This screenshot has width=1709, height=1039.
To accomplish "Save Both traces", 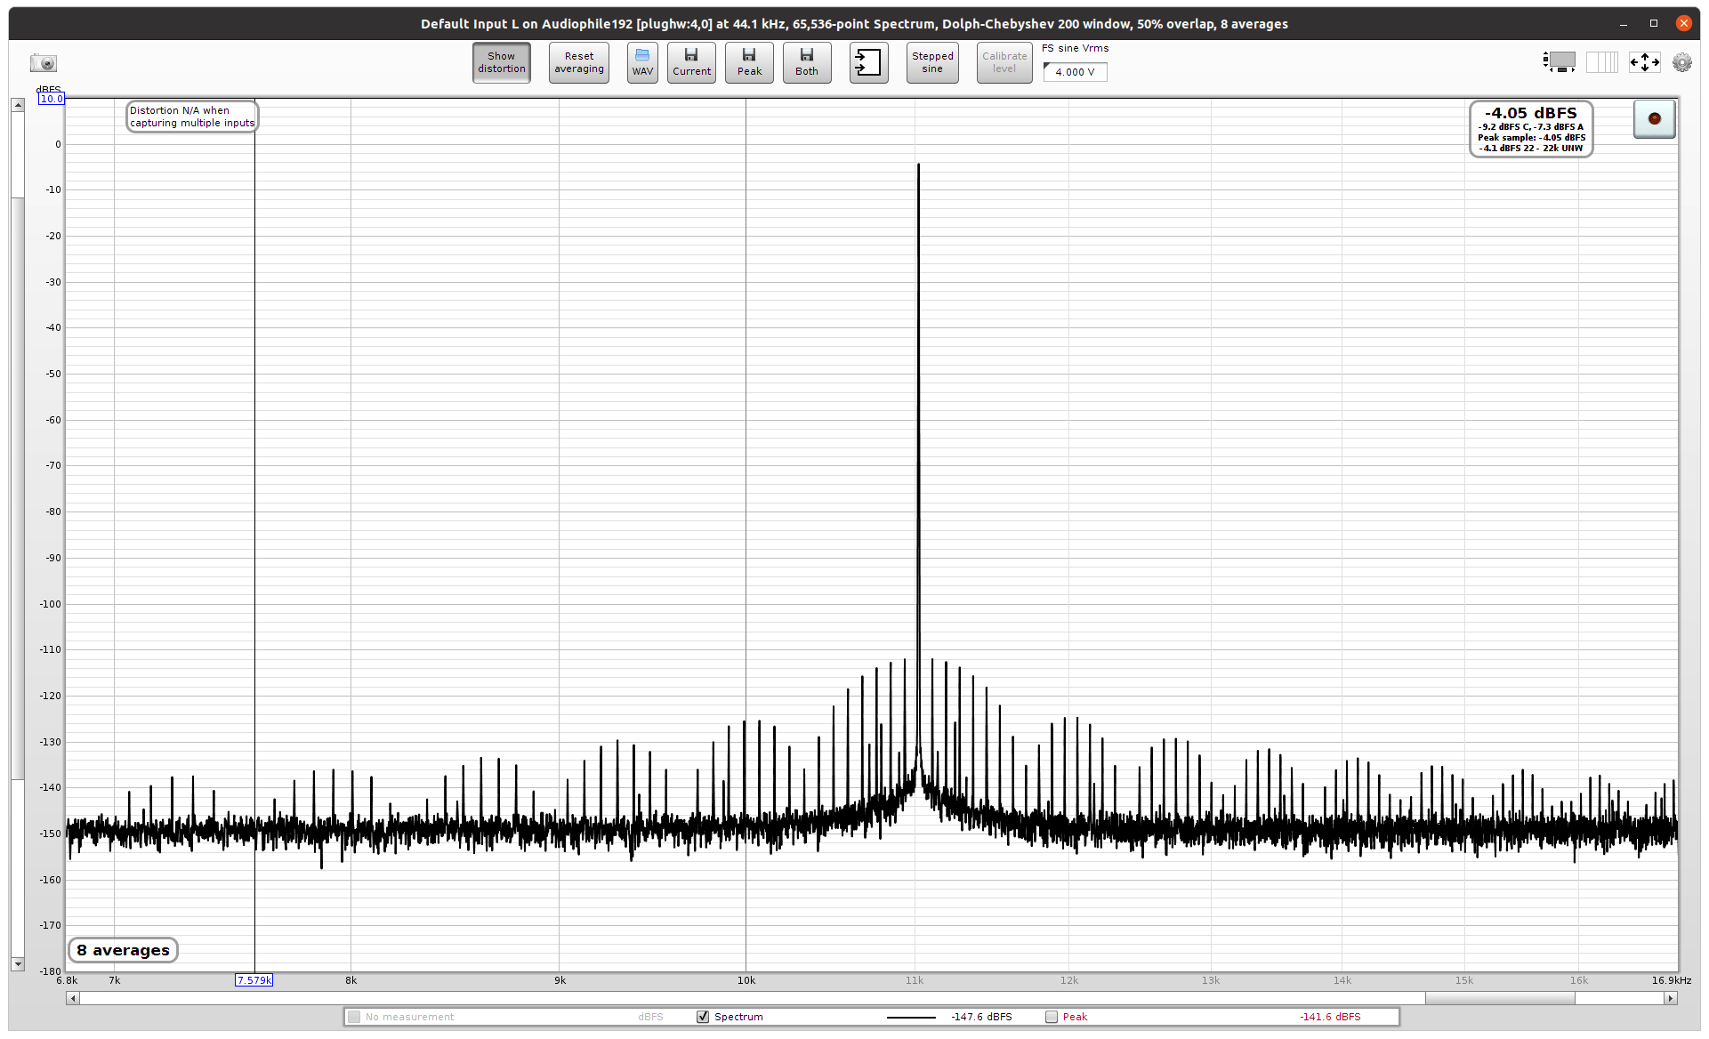I will click(807, 62).
